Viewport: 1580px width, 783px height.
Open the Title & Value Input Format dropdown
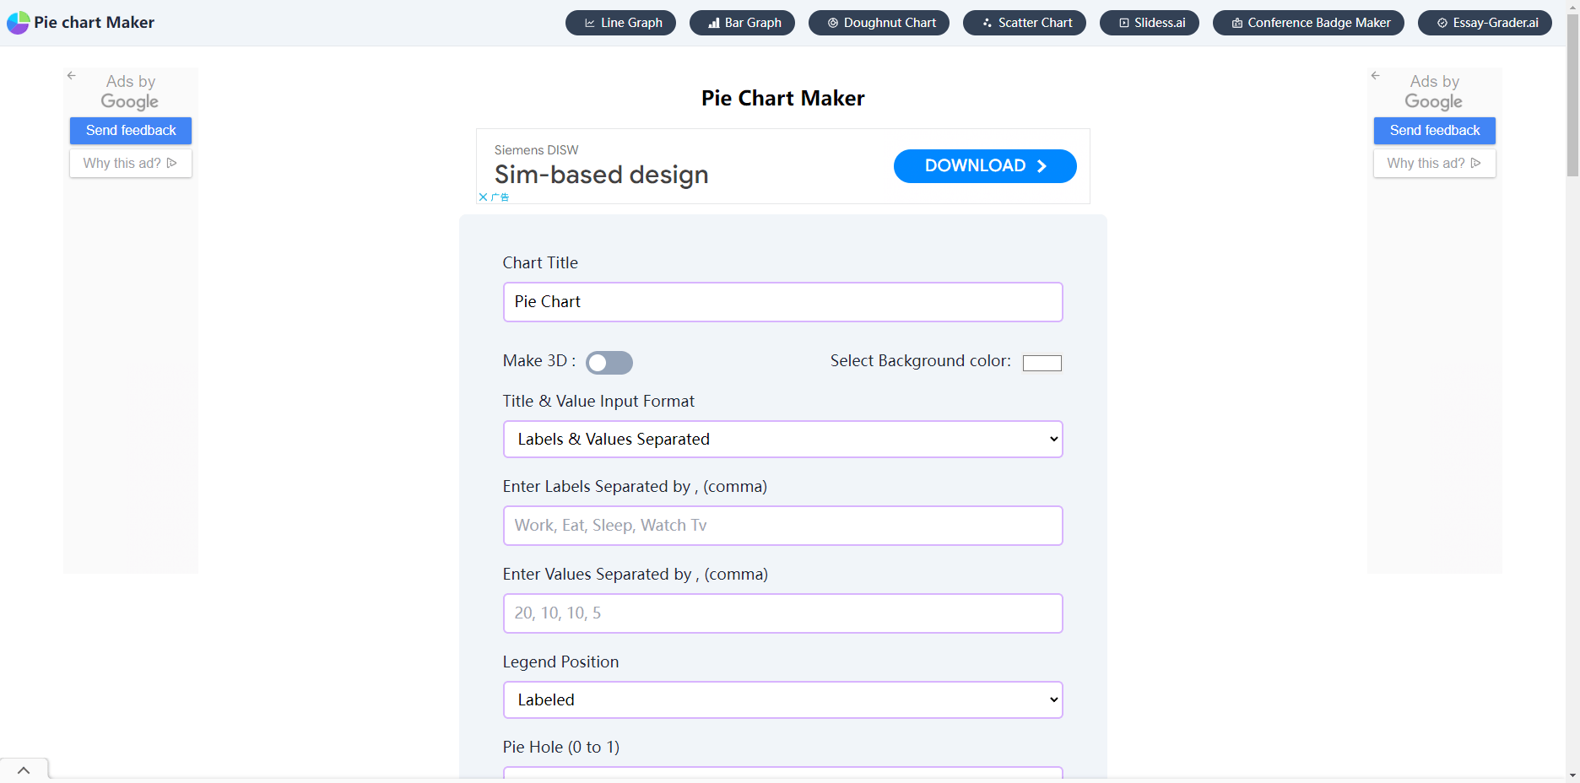[782, 439]
